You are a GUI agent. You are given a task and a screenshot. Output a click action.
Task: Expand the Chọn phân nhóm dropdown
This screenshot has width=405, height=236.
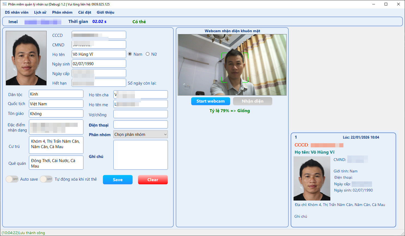(140, 135)
